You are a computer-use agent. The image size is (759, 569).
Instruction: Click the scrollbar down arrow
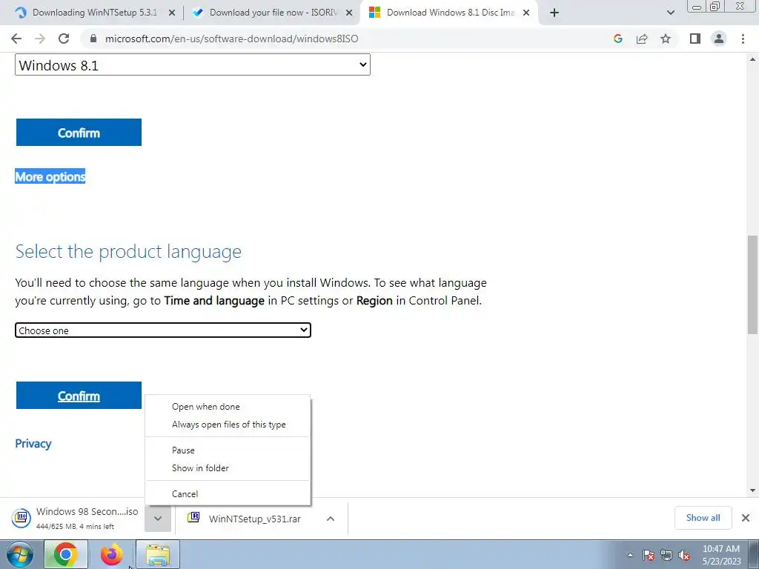(x=752, y=490)
